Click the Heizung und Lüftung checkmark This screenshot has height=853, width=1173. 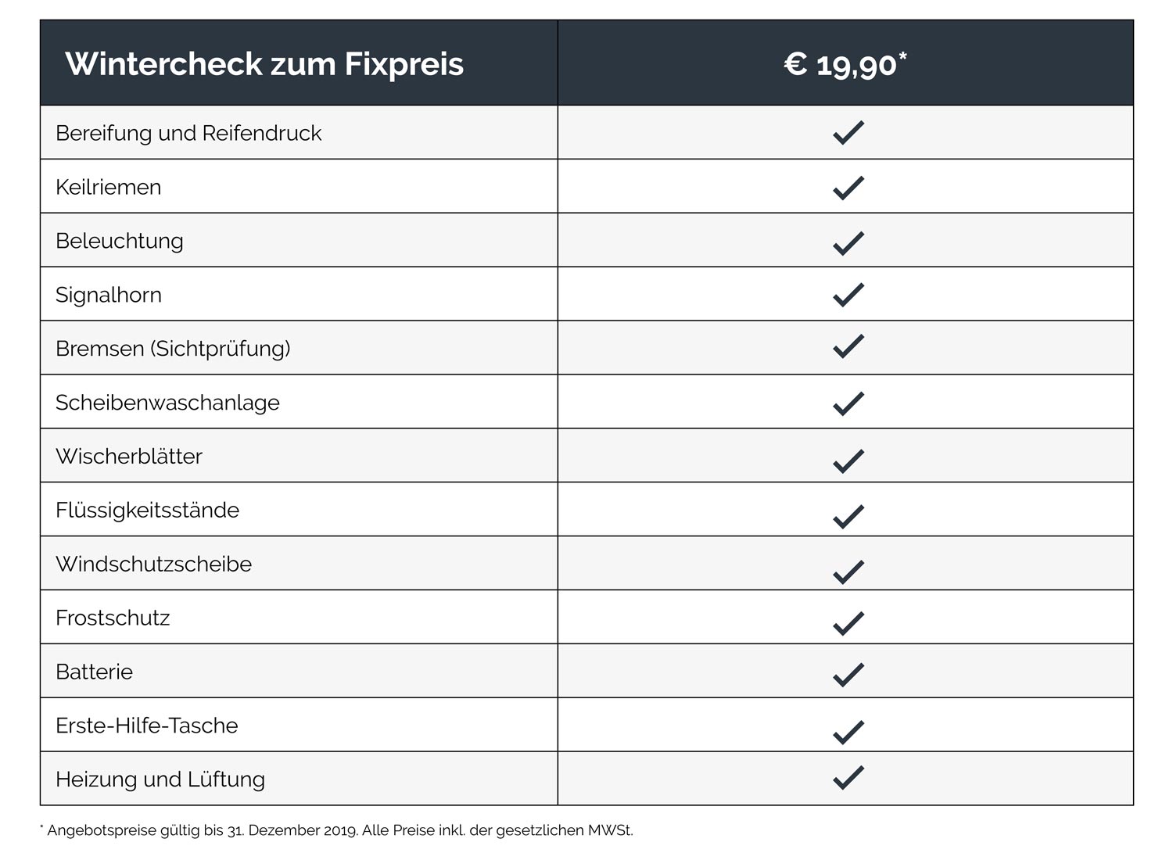pos(848,777)
